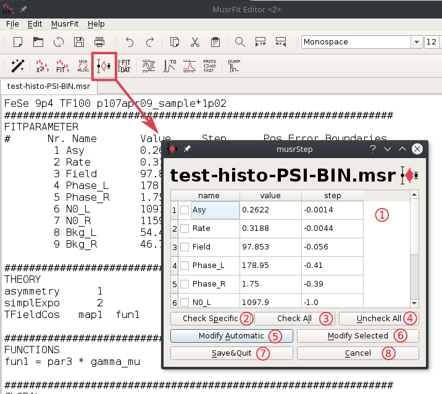Check the Asy parameter checkbox
The image size is (442, 394).
click(x=185, y=211)
